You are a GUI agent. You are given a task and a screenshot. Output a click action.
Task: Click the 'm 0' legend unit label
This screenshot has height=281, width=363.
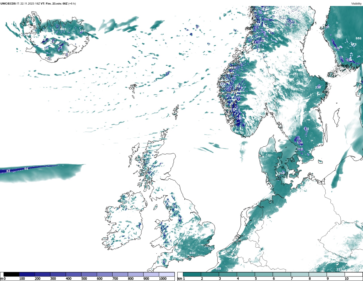point(3,279)
